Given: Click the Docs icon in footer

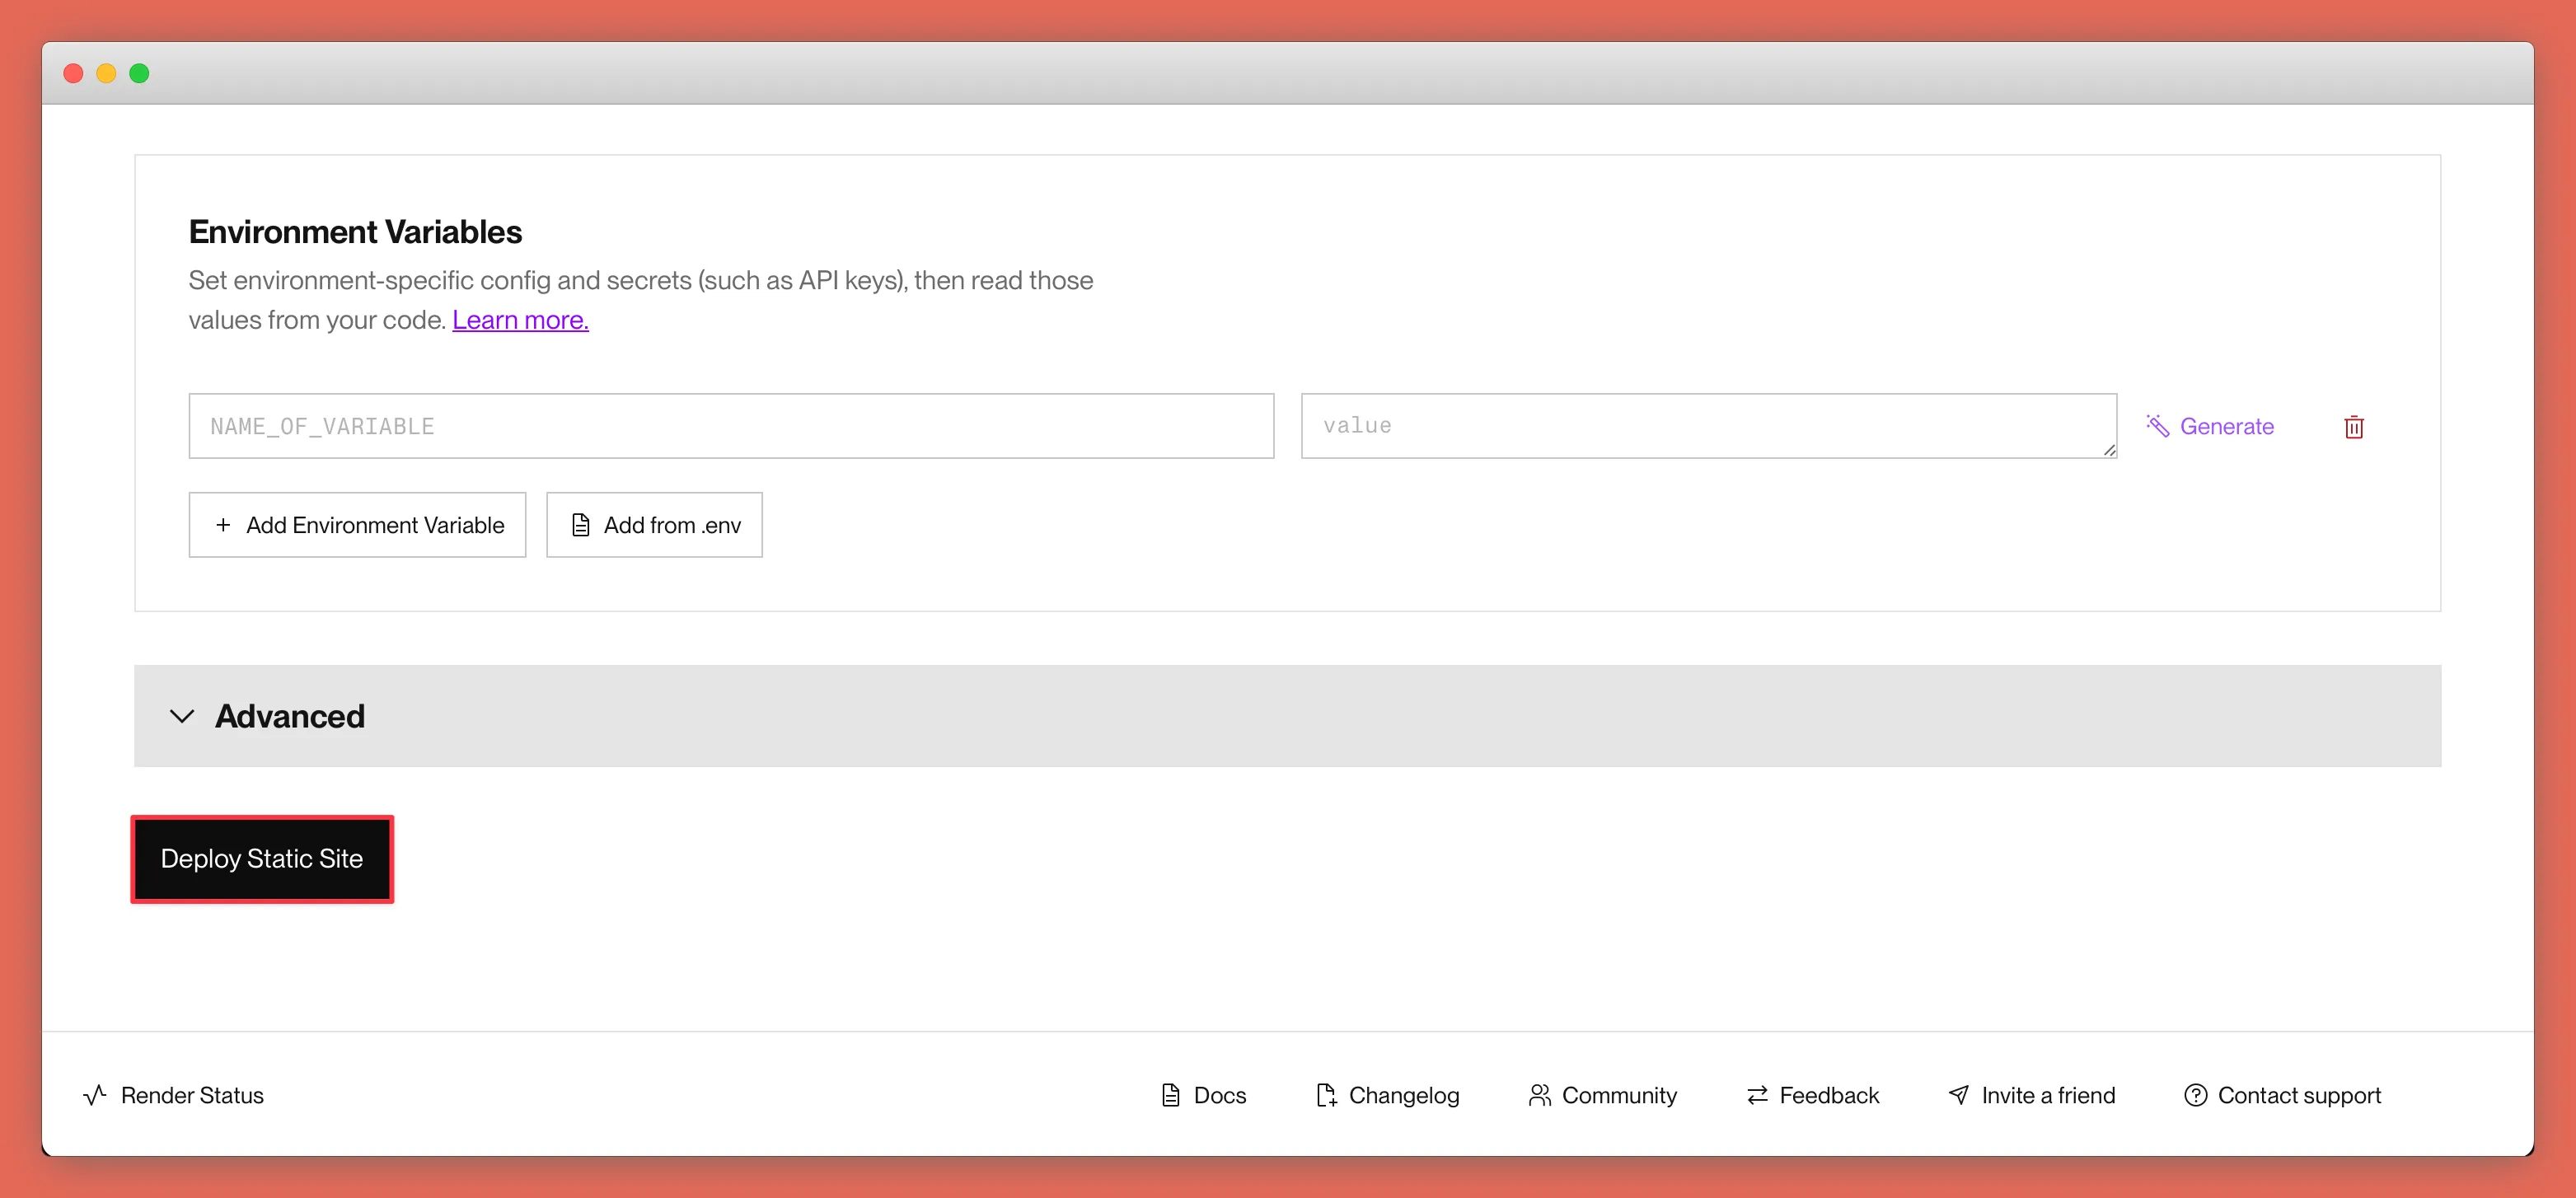Looking at the screenshot, I should click(x=1171, y=1093).
